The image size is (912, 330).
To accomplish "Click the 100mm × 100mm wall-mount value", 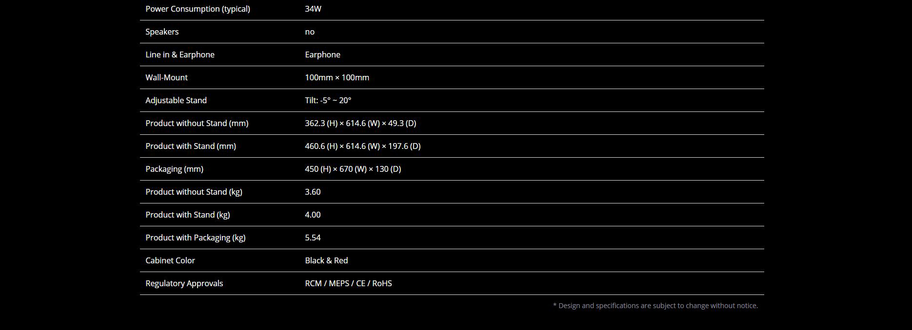I will point(337,77).
